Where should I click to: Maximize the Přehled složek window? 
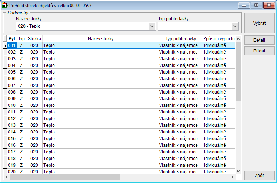[256, 6]
